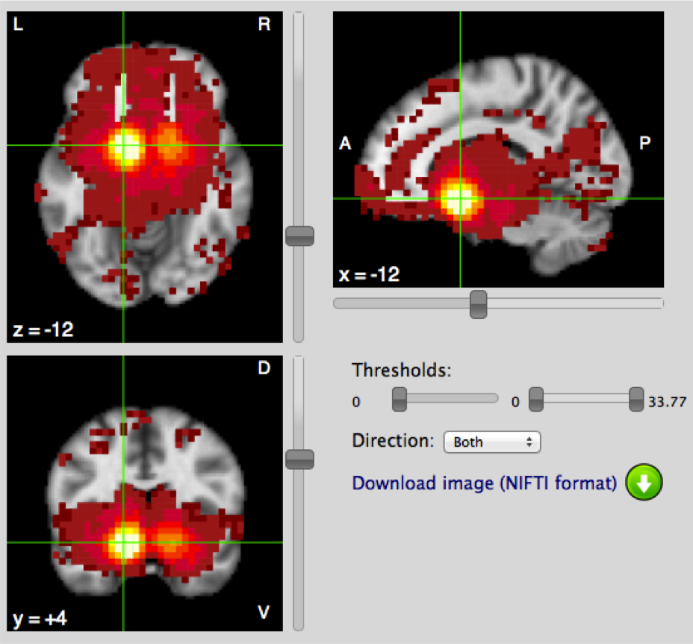693x644 pixels.
Task: Open the Download image (NIFTI format) link
Action: (x=484, y=483)
